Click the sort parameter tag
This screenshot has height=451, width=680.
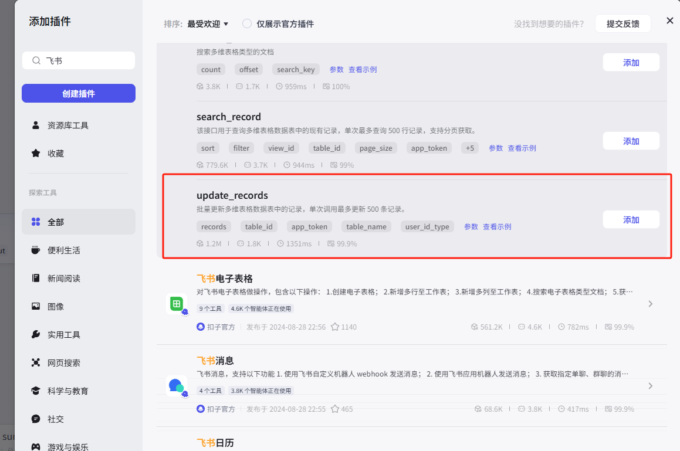[x=208, y=148]
